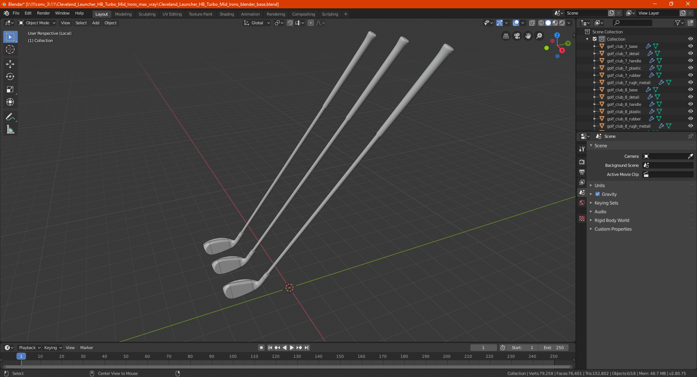Image resolution: width=697 pixels, height=377 pixels.
Task: Open the Texture properties tab
Action: tap(582, 219)
